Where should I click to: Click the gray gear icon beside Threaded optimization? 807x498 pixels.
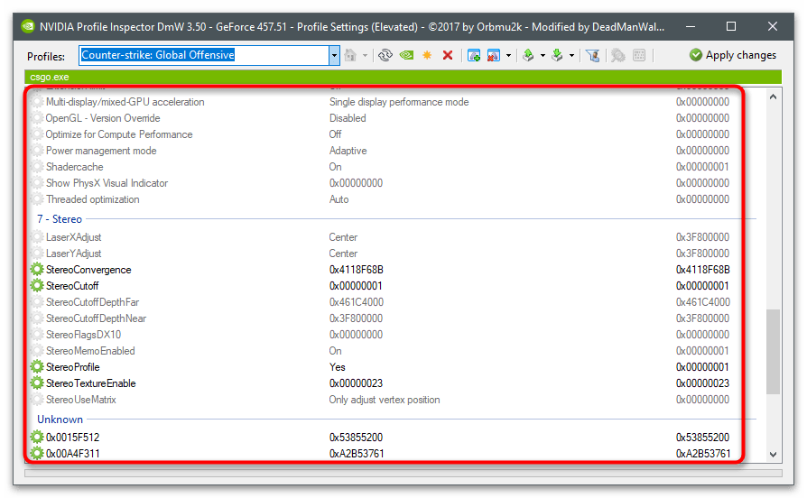pos(37,199)
